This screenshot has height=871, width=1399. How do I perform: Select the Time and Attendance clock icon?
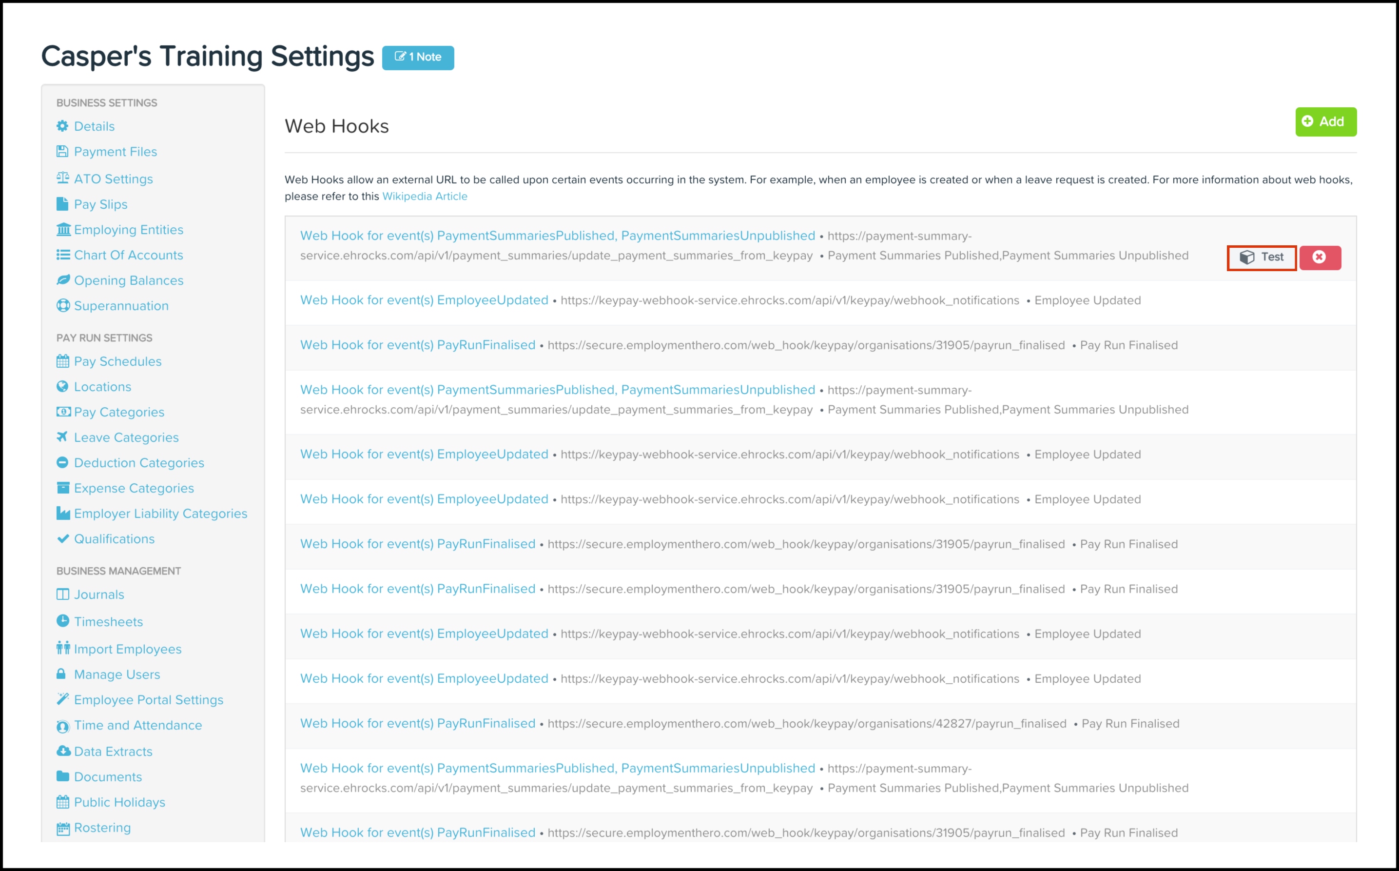coord(63,725)
